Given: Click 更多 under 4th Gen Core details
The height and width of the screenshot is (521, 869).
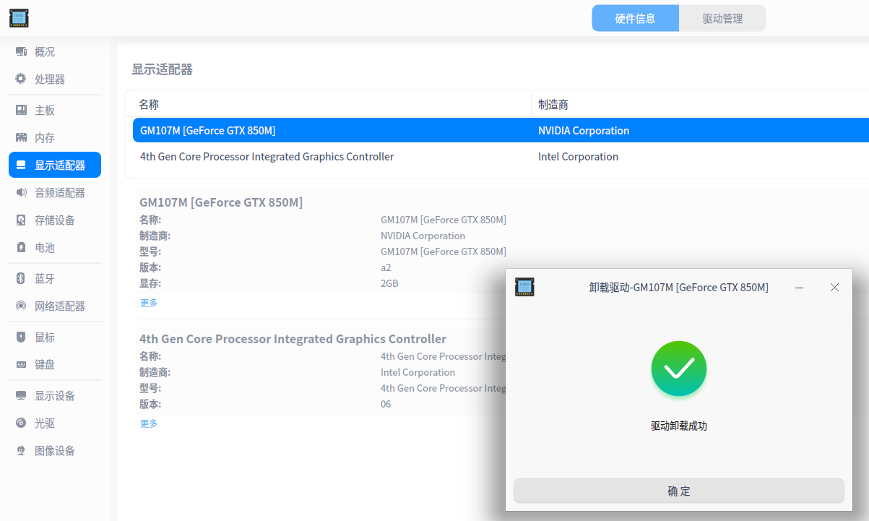Looking at the screenshot, I should (149, 423).
